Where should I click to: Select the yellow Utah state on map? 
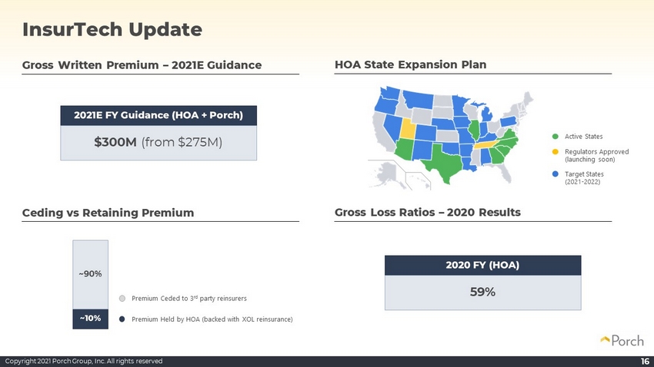[408, 128]
